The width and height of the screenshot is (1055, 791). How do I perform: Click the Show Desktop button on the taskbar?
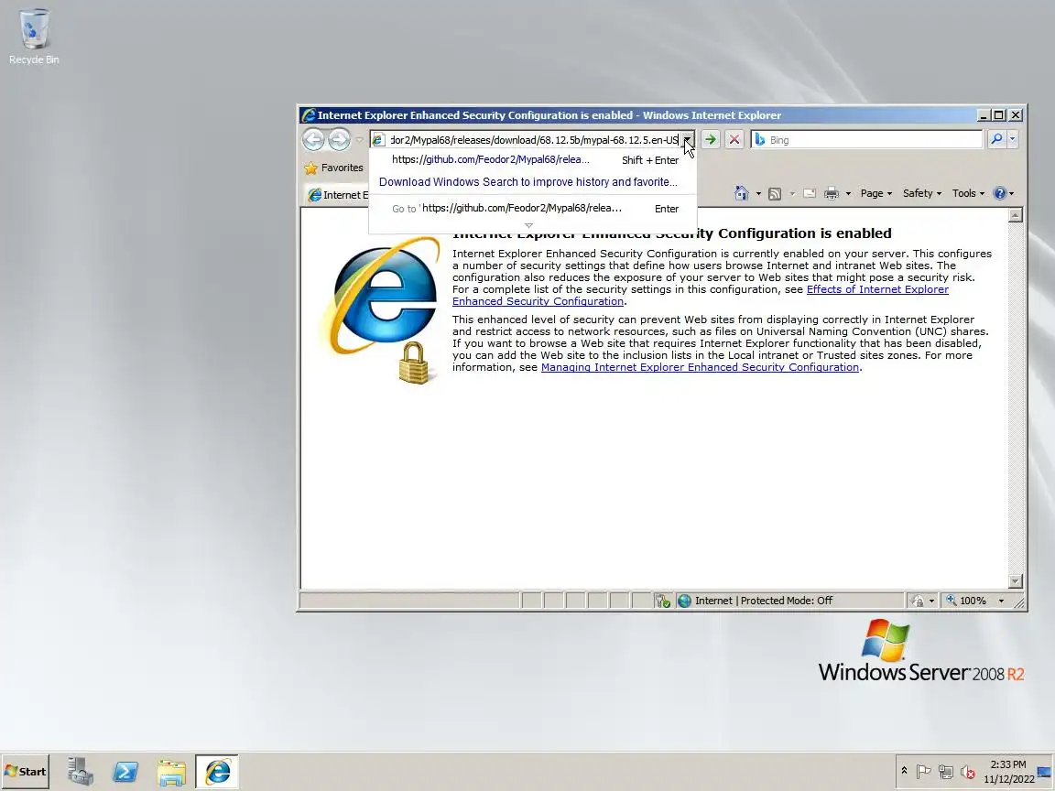1045,772
